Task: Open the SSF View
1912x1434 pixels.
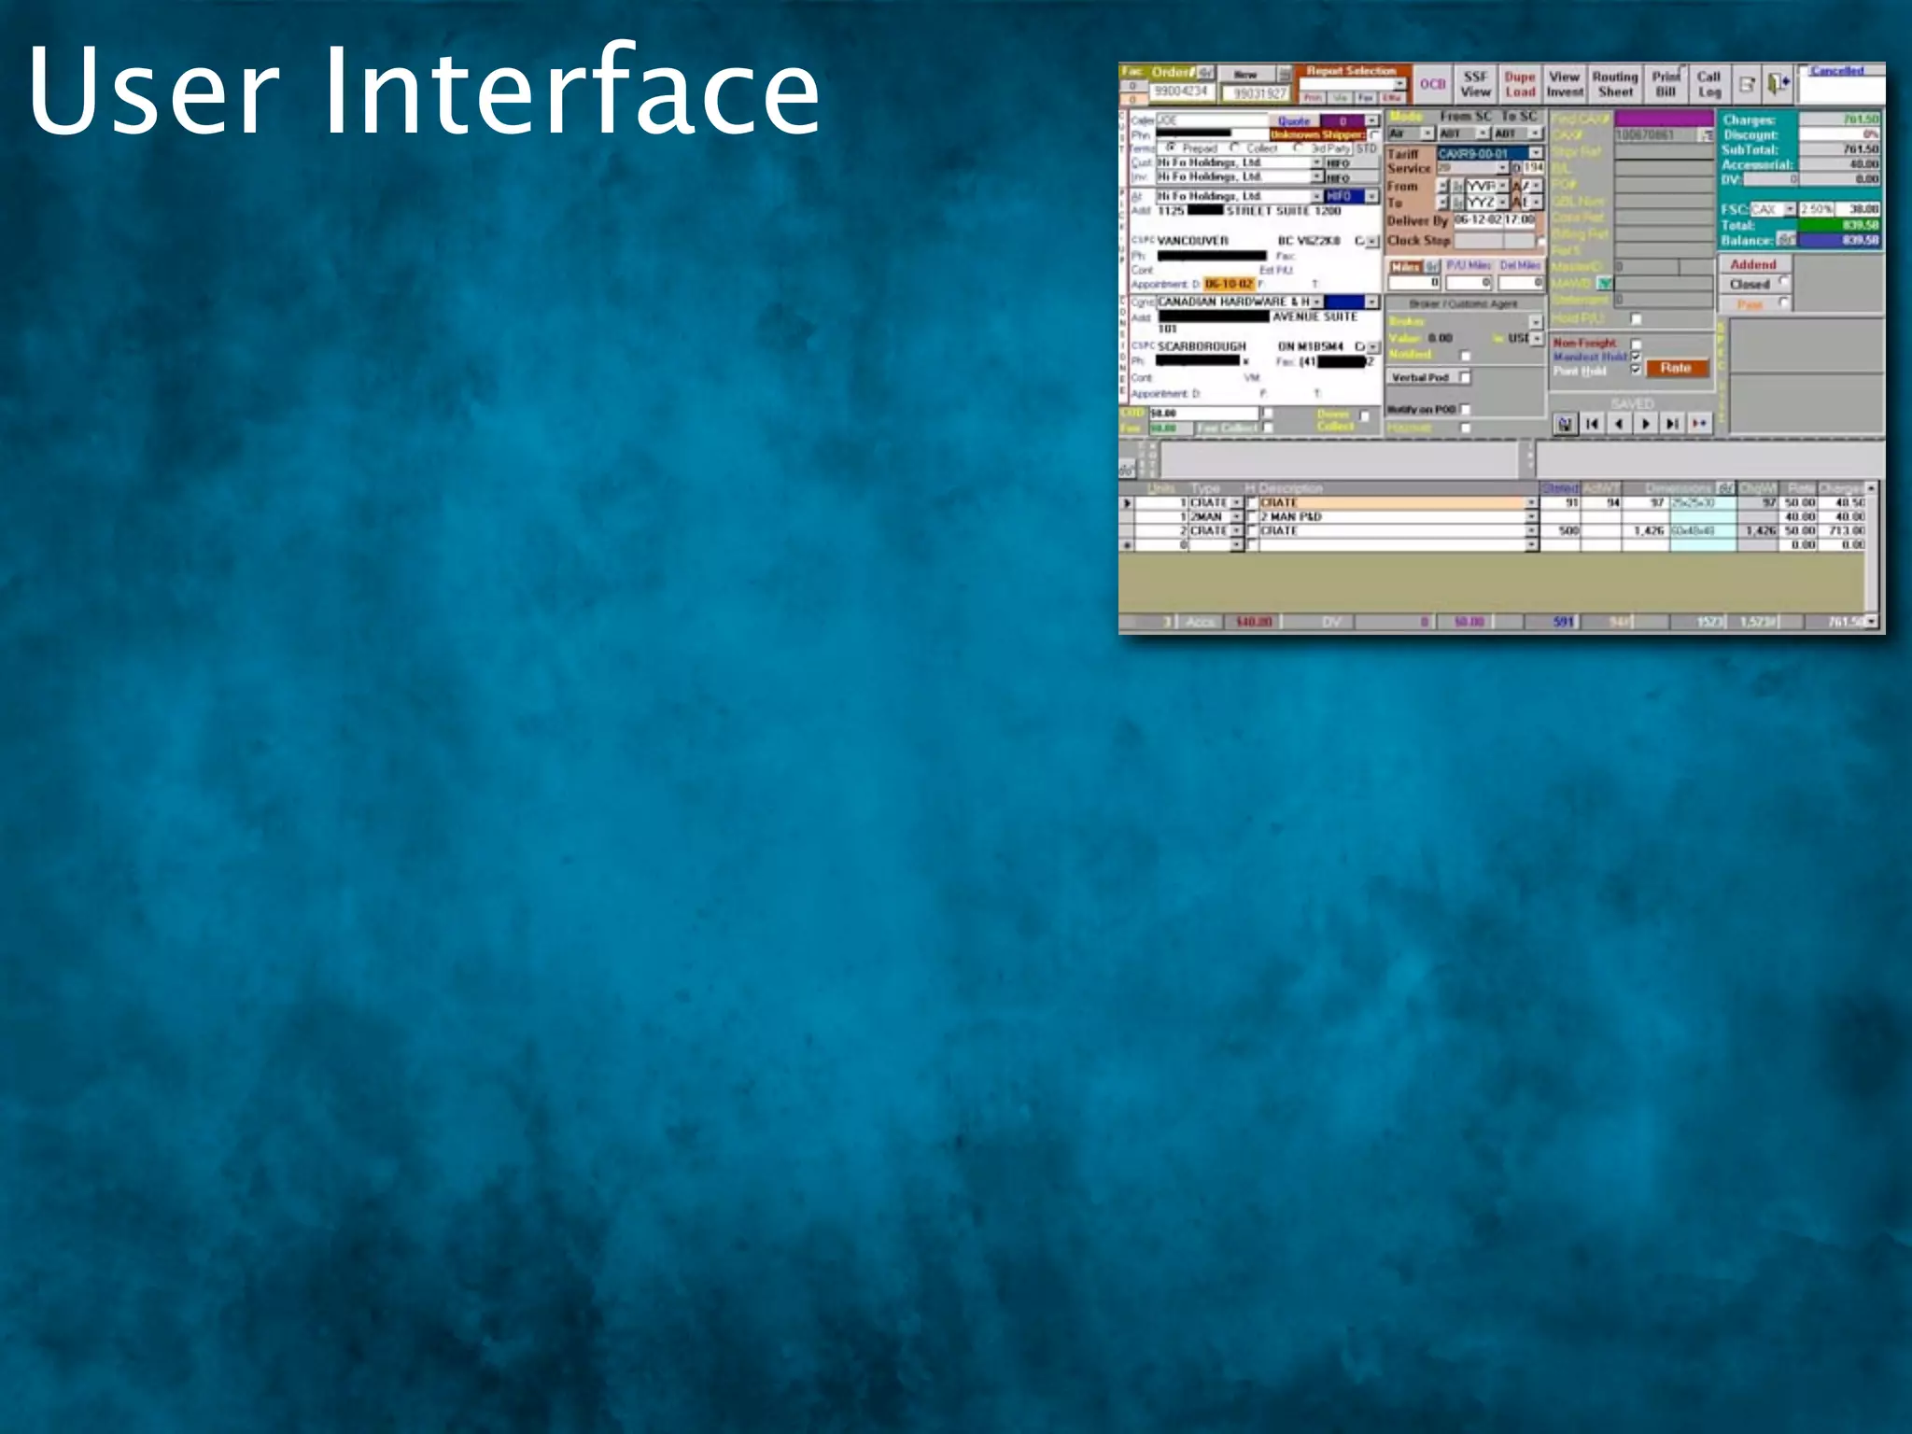Action: pyautogui.click(x=1475, y=84)
